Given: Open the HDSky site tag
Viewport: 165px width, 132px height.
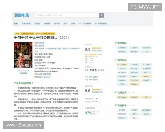Looking at the screenshot, I should [122, 52].
